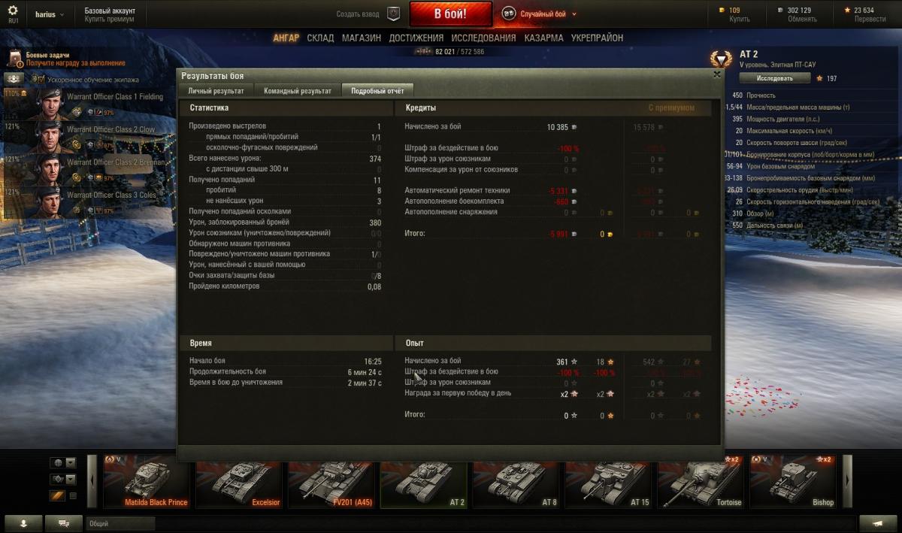Click «Всего нанесено урона» 374 row
Screen dimensions: 902x533
[x=286, y=159]
